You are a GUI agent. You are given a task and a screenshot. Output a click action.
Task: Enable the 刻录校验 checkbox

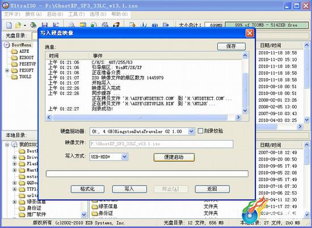click(201, 131)
